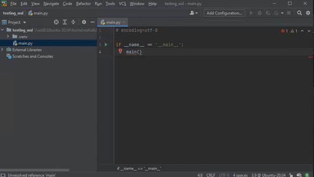Screen dimensions: 314x177
Task: Click the warning count indicator
Action: click(x=294, y=31)
